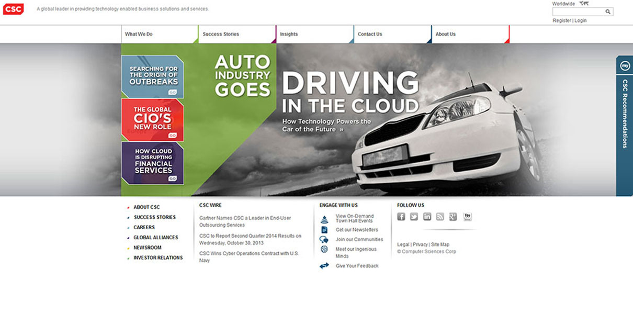Open CSC's Twitter icon

point(414,217)
